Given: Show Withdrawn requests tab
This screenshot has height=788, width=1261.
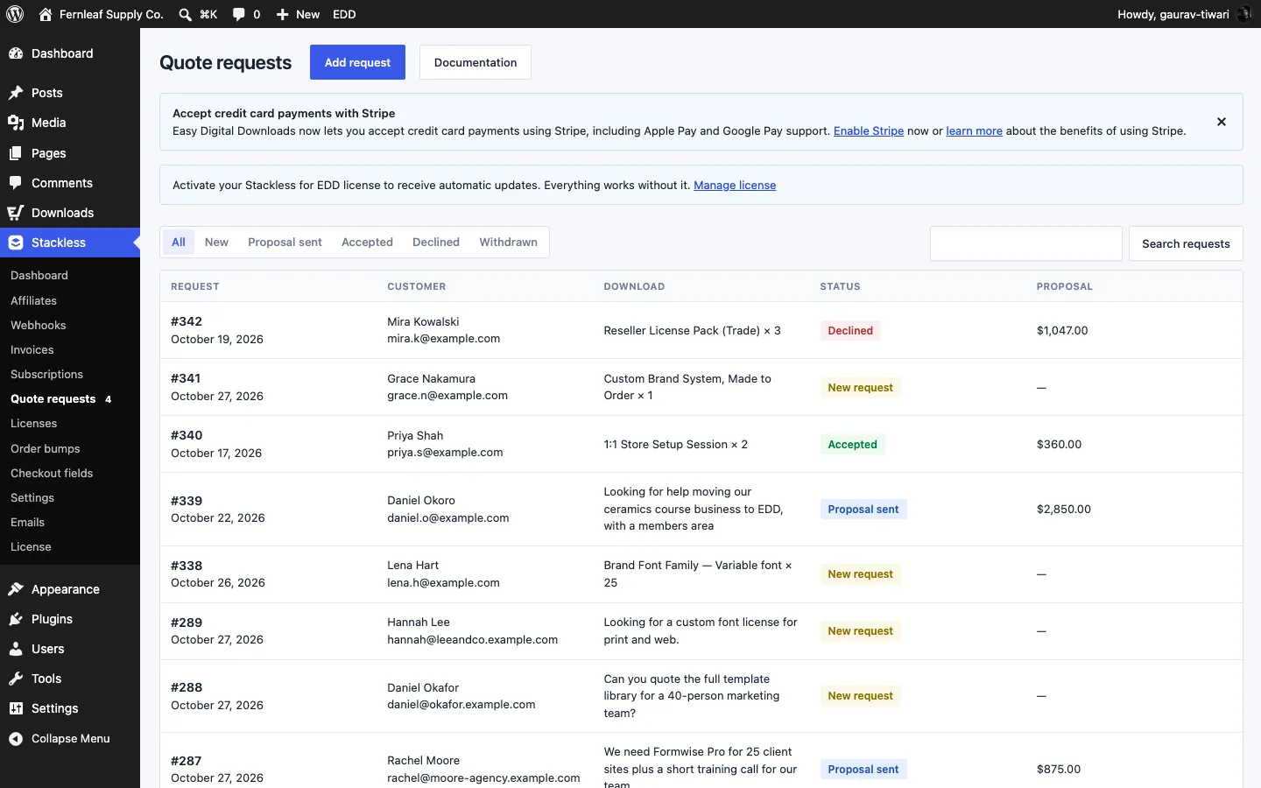Looking at the screenshot, I should 508,243.
